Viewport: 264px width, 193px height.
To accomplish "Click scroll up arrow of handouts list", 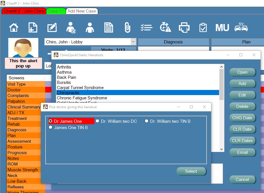I will (222, 67).
